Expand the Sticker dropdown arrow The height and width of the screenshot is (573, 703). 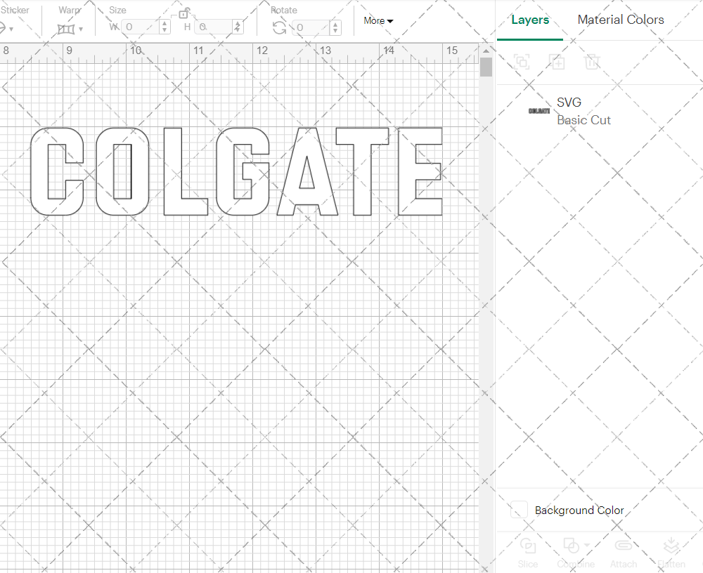point(11,29)
